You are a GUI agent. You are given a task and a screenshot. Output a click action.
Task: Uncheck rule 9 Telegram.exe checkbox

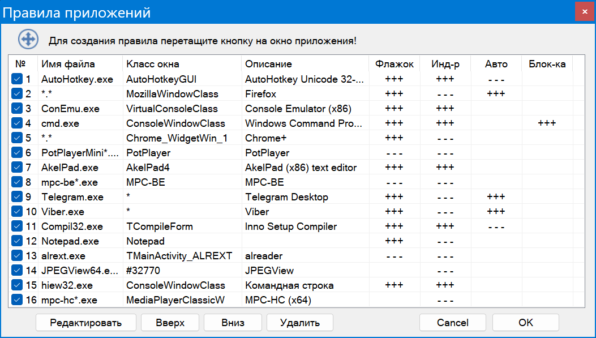coord(17,196)
